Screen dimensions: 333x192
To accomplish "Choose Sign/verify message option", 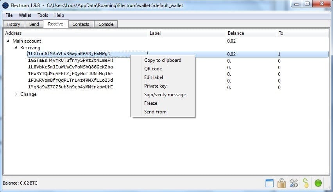I will (x=163, y=95).
